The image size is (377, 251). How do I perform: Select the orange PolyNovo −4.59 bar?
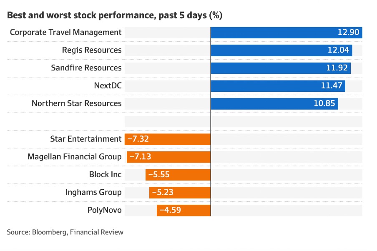tap(183, 210)
